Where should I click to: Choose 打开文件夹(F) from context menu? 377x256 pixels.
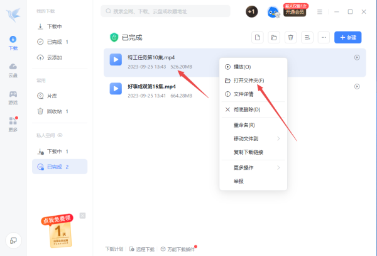253,81
